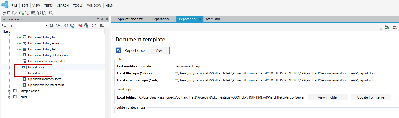Select DocumentHistoryDetails.form in the tree

coord(48,55)
